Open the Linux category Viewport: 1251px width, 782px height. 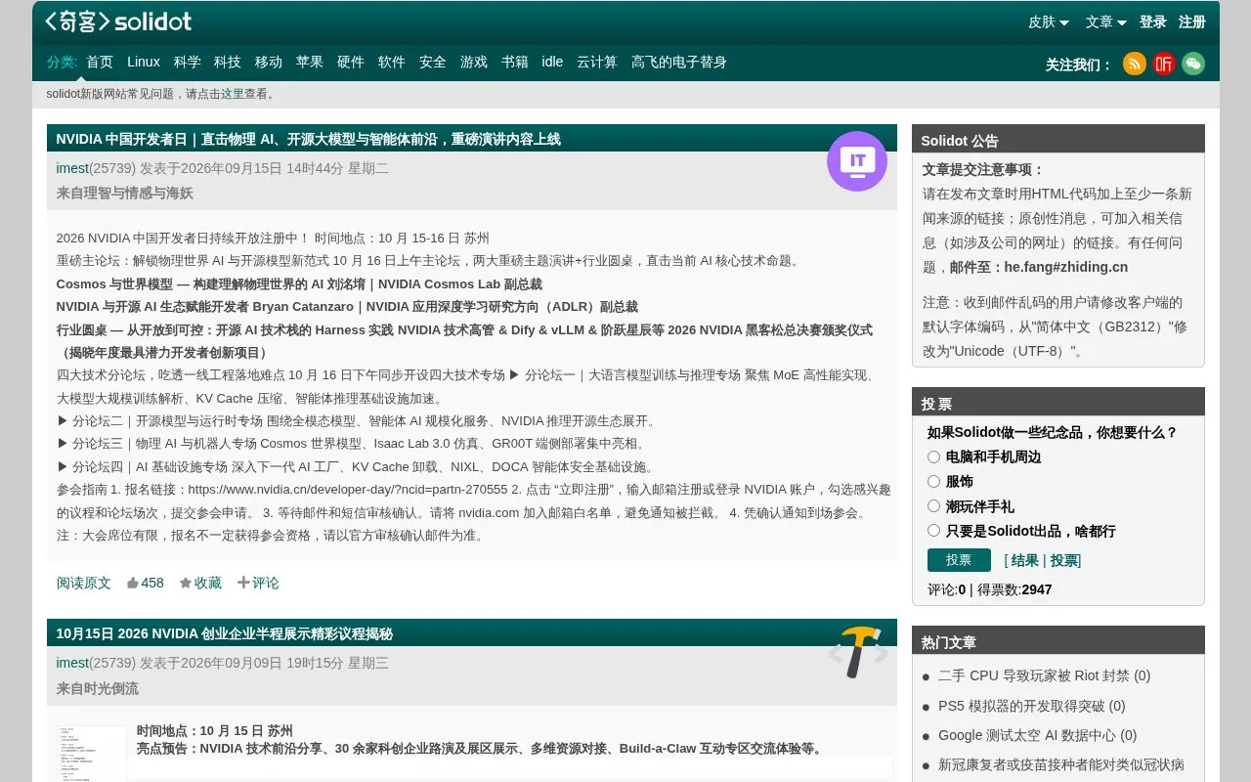point(144,62)
